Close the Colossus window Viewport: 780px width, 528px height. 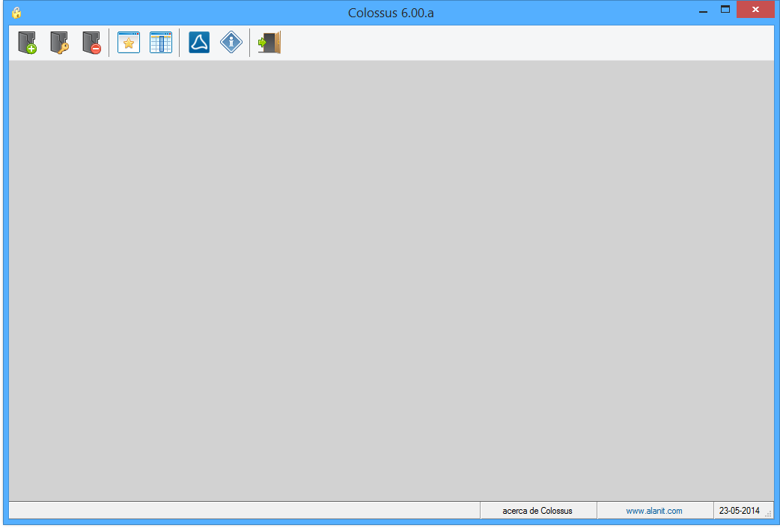(x=755, y=10)
